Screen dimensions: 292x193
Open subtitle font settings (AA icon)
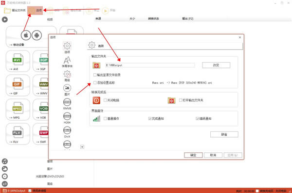(x=67, y=62)
